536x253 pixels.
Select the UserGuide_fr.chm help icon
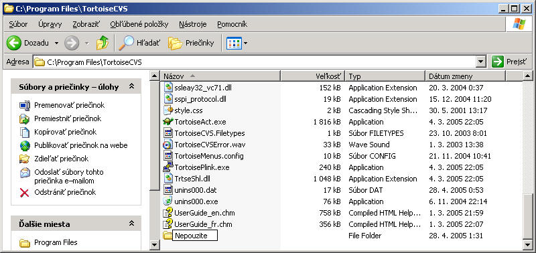click(168, 224)
